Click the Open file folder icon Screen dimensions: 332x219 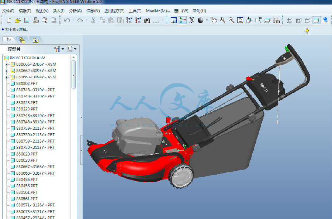click(17, 20)
